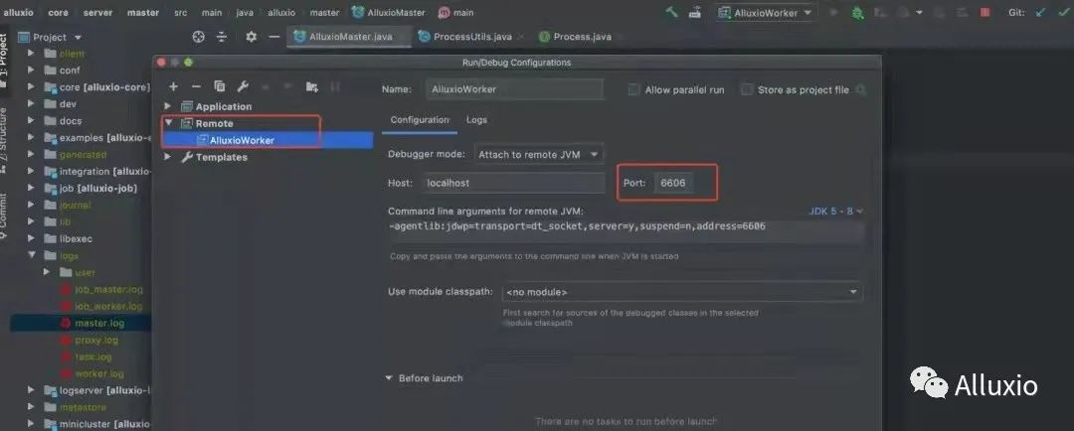Screen dimensions: 1074x431
Task: Open Use module classpath dropdown
Action: [x=682, y=292]
